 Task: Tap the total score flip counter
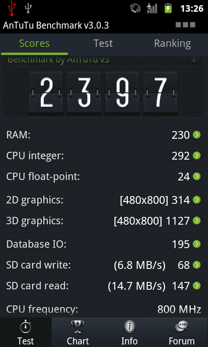(x=103, y=92)
